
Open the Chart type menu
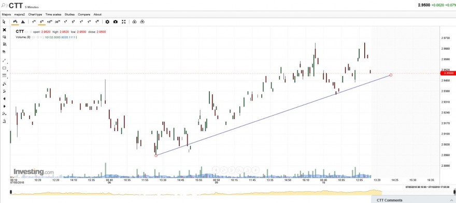(x=35, y=15)
